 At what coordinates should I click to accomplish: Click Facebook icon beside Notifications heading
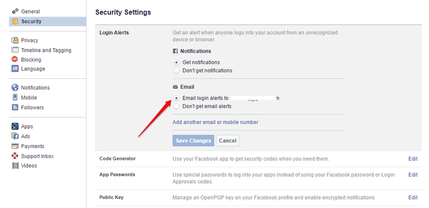pyautogui.click(x=175, y=51)
